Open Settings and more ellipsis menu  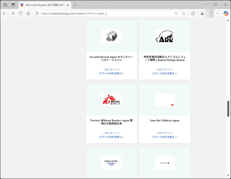218,13
